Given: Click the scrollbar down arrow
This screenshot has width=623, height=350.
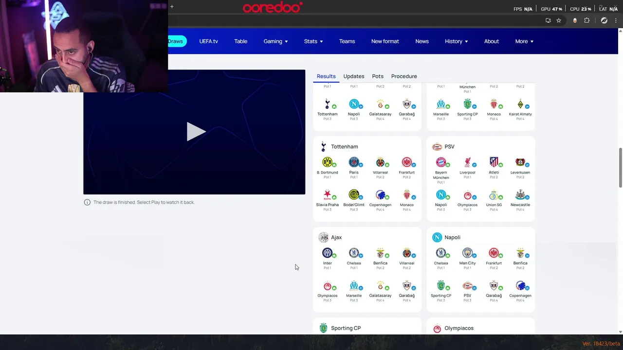Looking at the screenshot, I should click(x=620, y=332).
